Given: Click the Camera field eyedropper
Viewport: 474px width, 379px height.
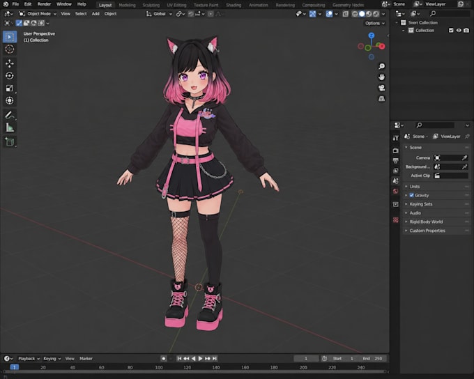Looking at the screenshot, I should (465, 157).
